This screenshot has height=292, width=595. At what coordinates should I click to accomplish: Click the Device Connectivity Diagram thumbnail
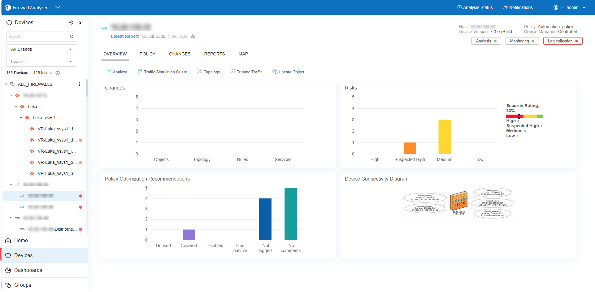(458, 203)
